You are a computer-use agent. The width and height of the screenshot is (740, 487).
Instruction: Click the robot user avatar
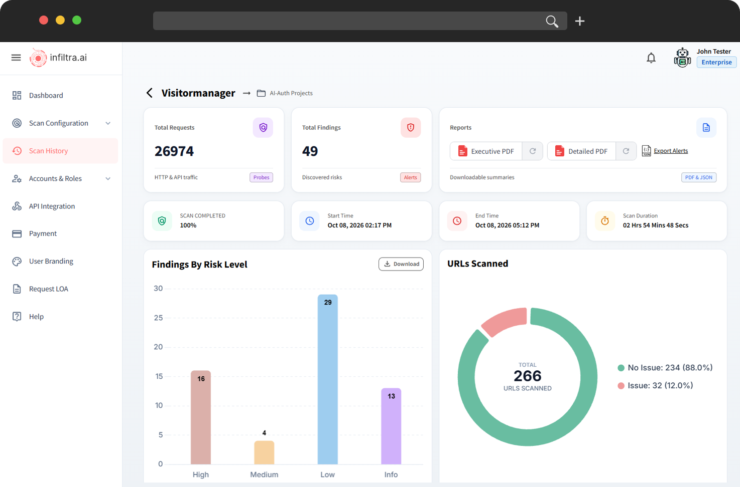(682, 57)
